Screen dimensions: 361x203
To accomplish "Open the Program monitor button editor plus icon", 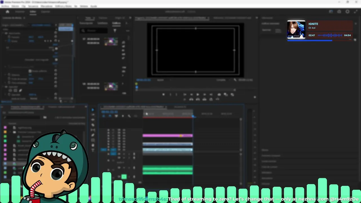I will 255,97.
